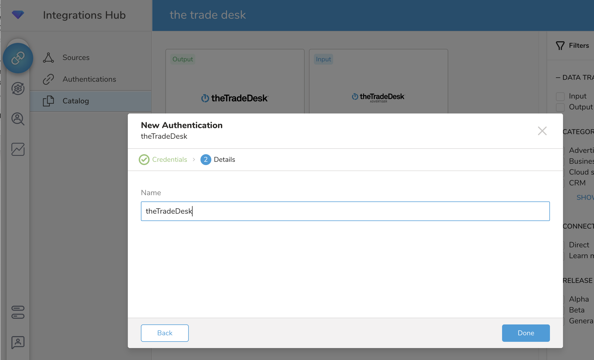Click the Done button
594x360 pixels.
526,333
